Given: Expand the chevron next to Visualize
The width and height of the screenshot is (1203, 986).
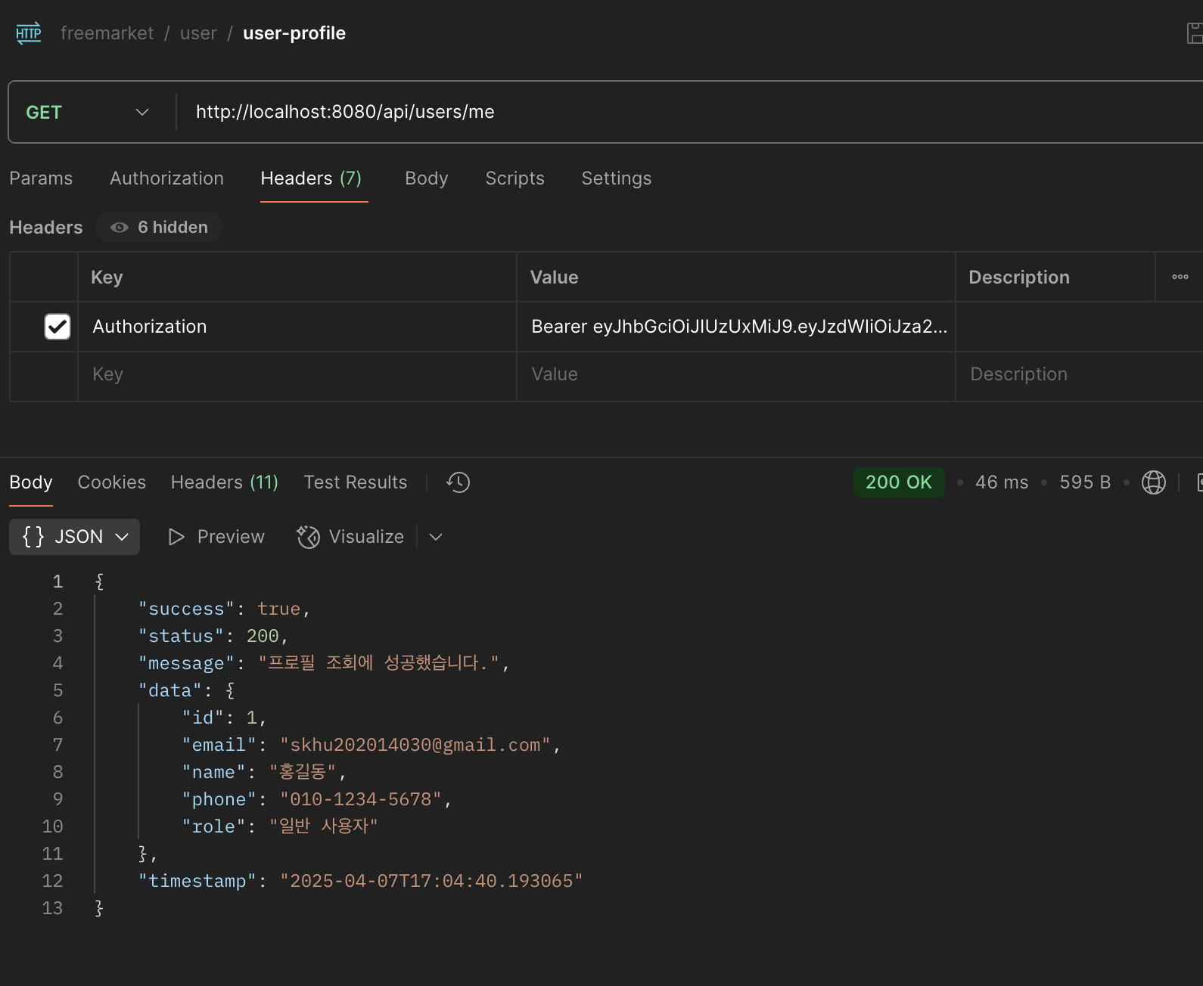Looking at the screenshot, I should pyautogui.click(x=436, y=537).
